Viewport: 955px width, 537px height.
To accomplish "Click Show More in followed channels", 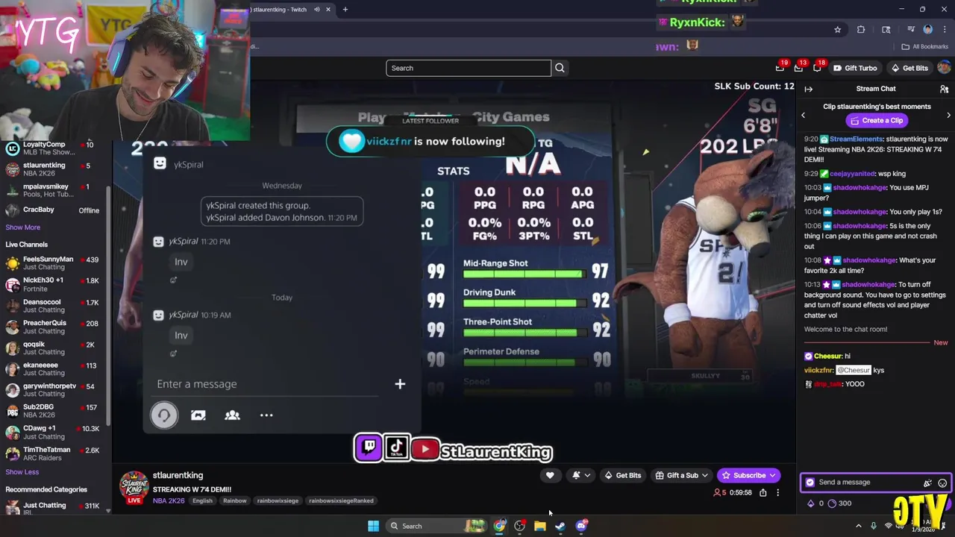I will [x=23, y=227].
